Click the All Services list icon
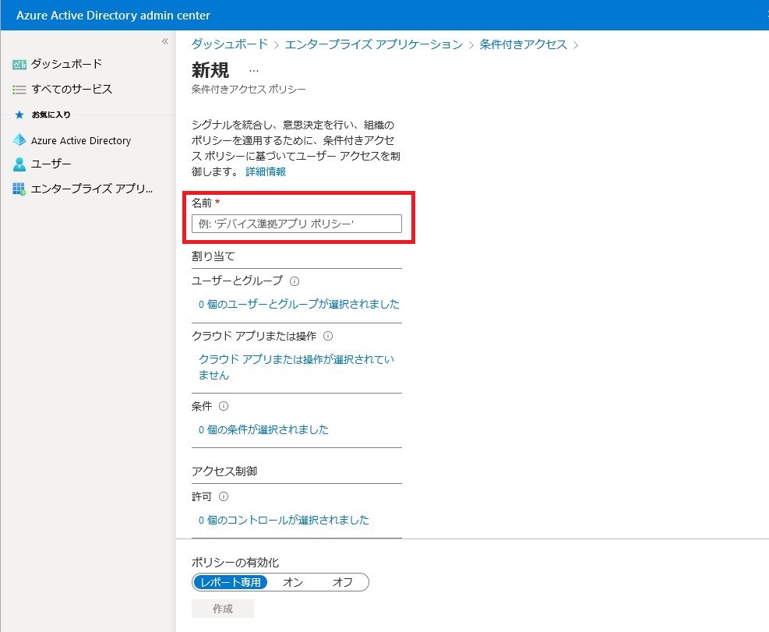 [19, 90]
